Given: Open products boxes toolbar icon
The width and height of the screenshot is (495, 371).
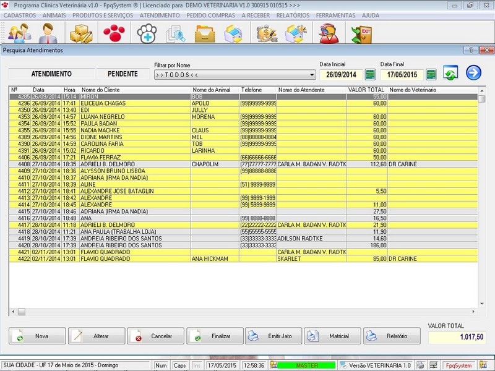Looking at the screenshot, I should coord(81,33).
